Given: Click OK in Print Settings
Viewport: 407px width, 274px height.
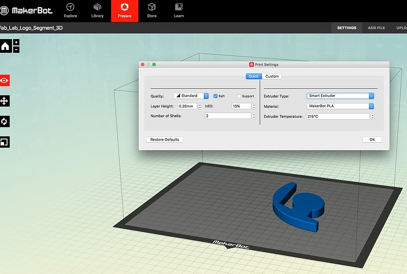Looking at the screenshot, I should [372, 140].
